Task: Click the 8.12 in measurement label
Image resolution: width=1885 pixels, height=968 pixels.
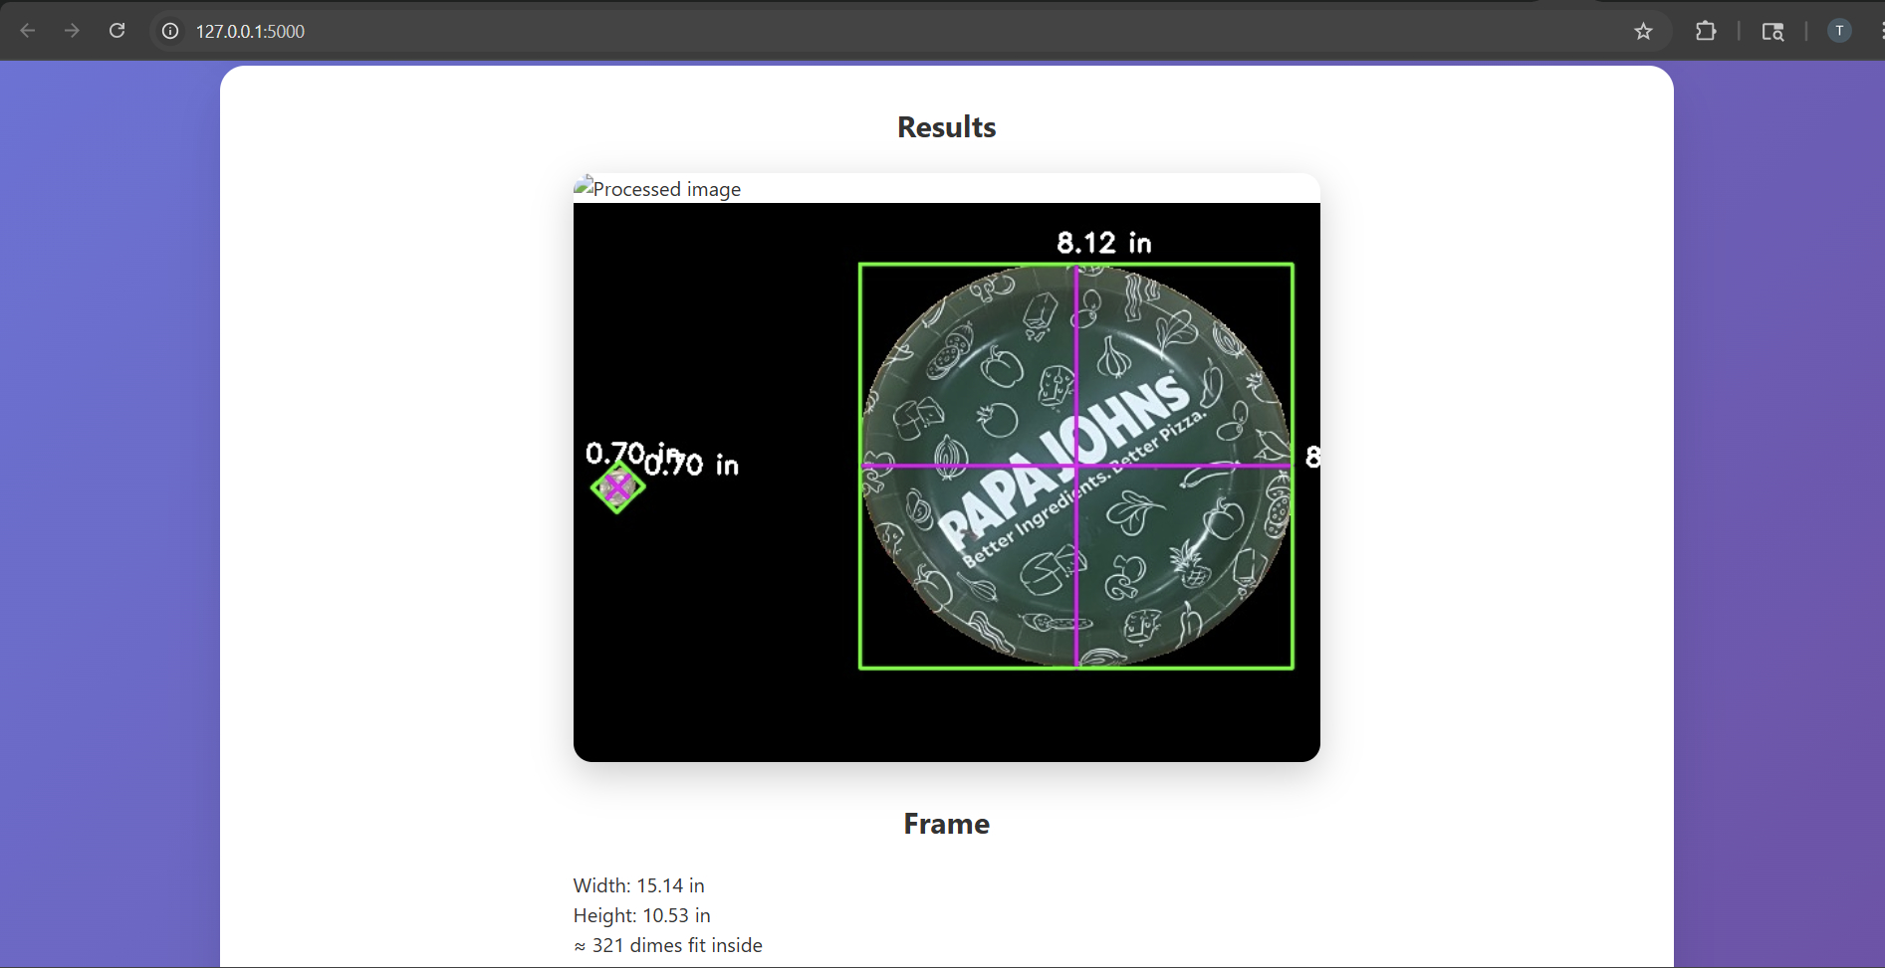Action: [1104, 243]
